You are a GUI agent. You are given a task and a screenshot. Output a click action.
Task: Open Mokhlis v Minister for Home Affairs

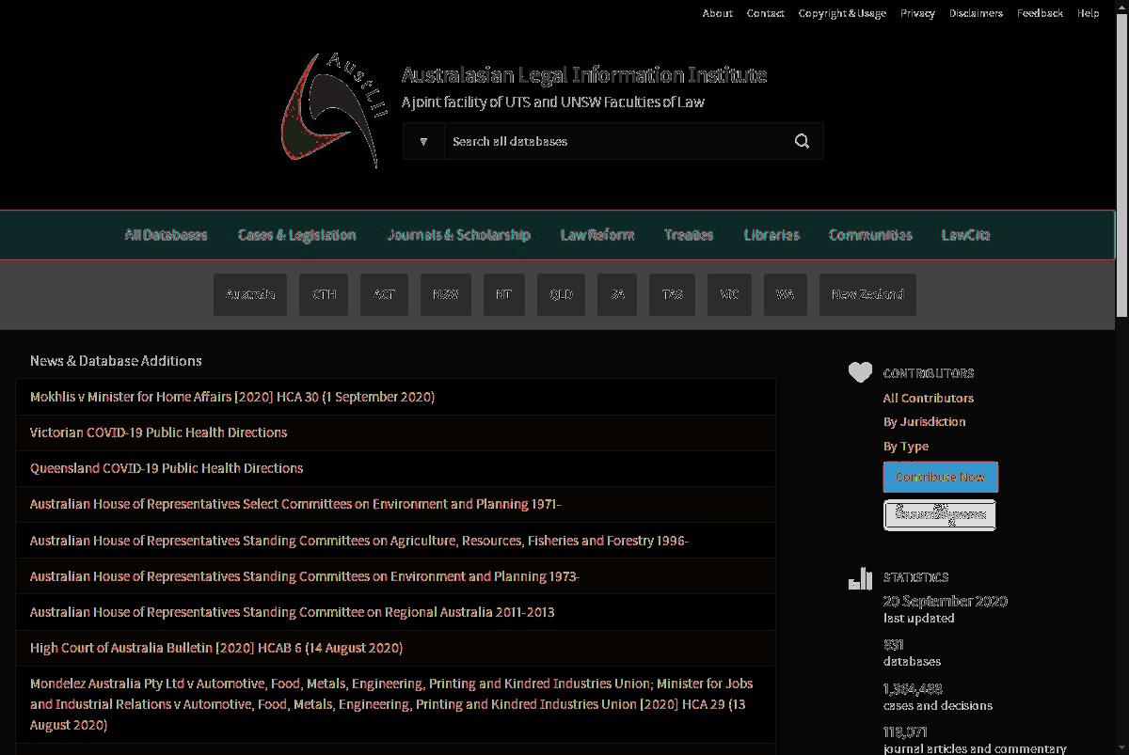tap(232, 397)
